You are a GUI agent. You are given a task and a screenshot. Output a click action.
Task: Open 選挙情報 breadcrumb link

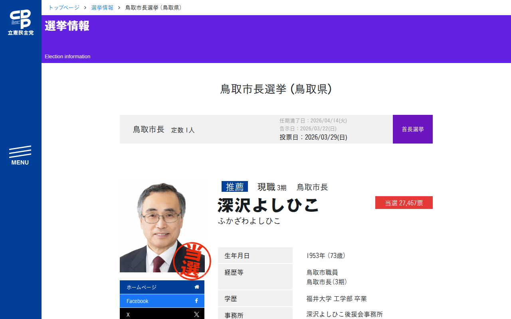coord(102,8)
